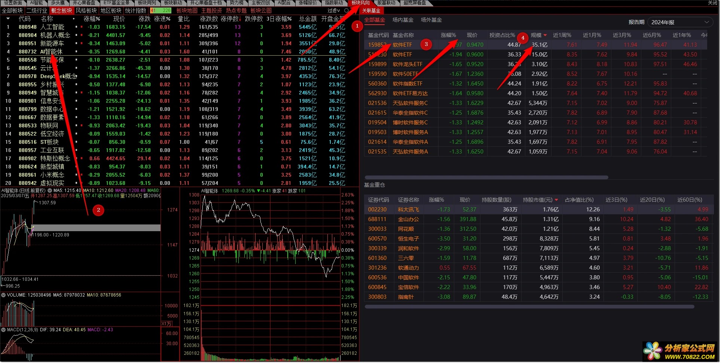Select stock 300803 指南针
Screen dimensions: 721x363
(x=538, y=297)
